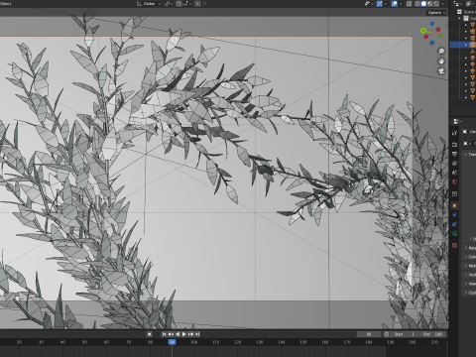Open pivot point dropdown

point(169,4)
